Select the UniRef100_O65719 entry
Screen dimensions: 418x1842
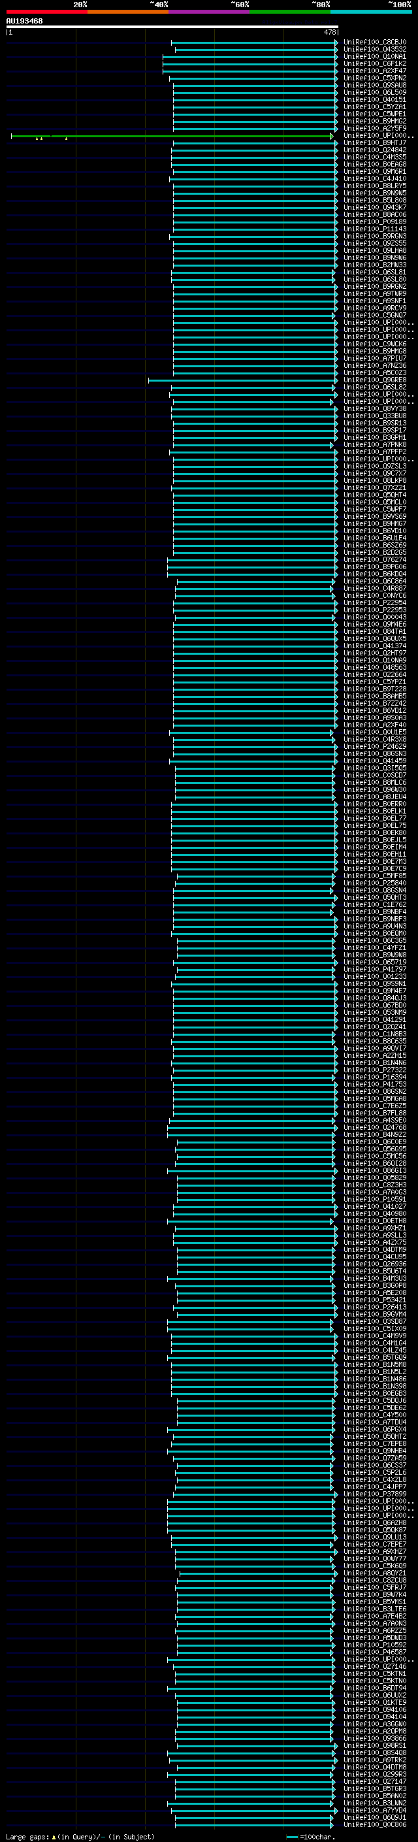point(374,962)
